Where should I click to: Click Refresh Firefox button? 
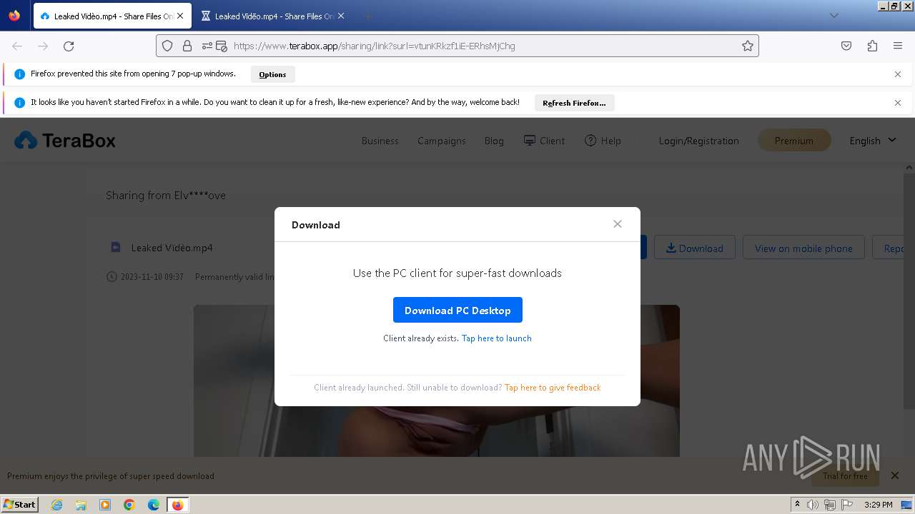[x=574, y=103]
